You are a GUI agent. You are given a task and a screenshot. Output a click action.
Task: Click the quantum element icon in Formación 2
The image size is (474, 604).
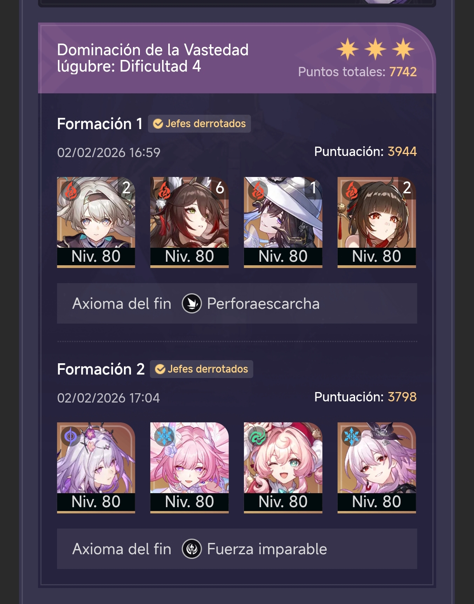(x=71, y=436)
